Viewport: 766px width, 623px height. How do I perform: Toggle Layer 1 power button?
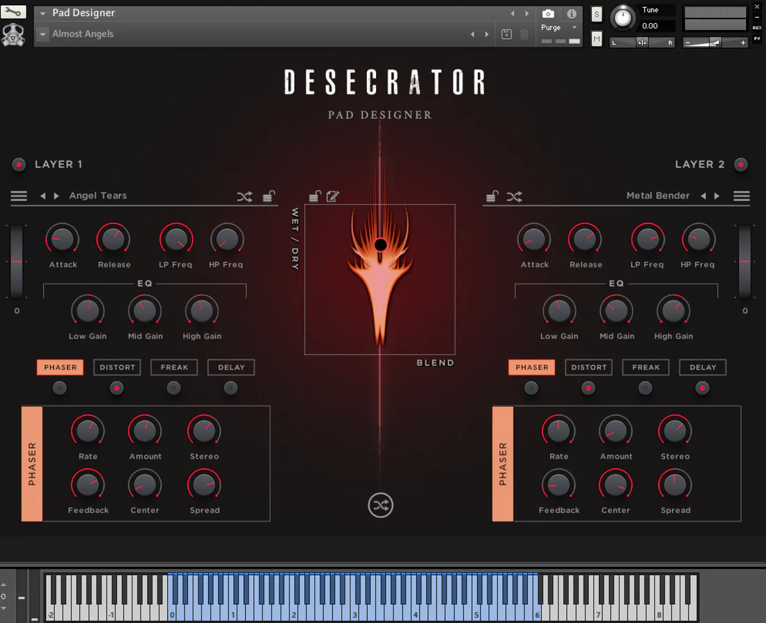coord(19,165)
